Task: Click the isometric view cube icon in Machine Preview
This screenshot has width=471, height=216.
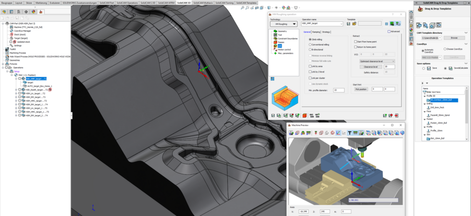Action: pyautogui.click(x=402, y=133)
